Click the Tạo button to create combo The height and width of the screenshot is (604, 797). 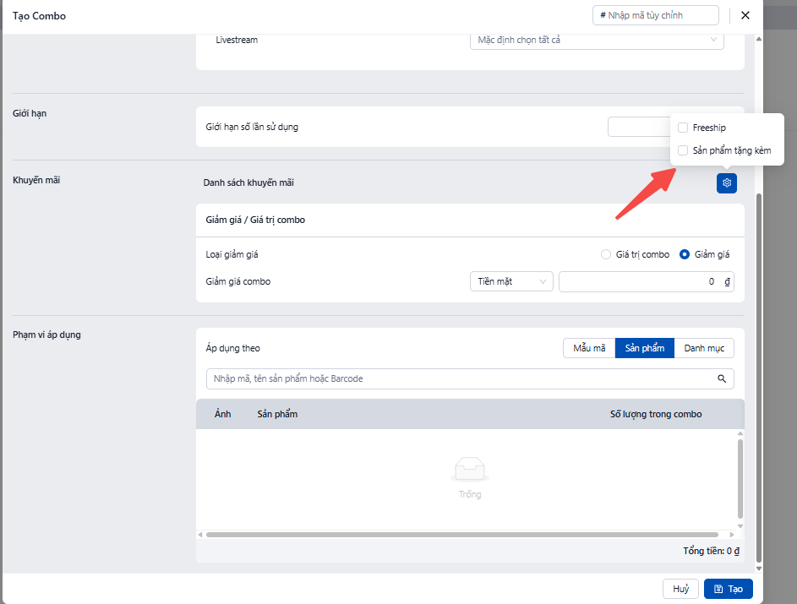click(x=728, y=589)
